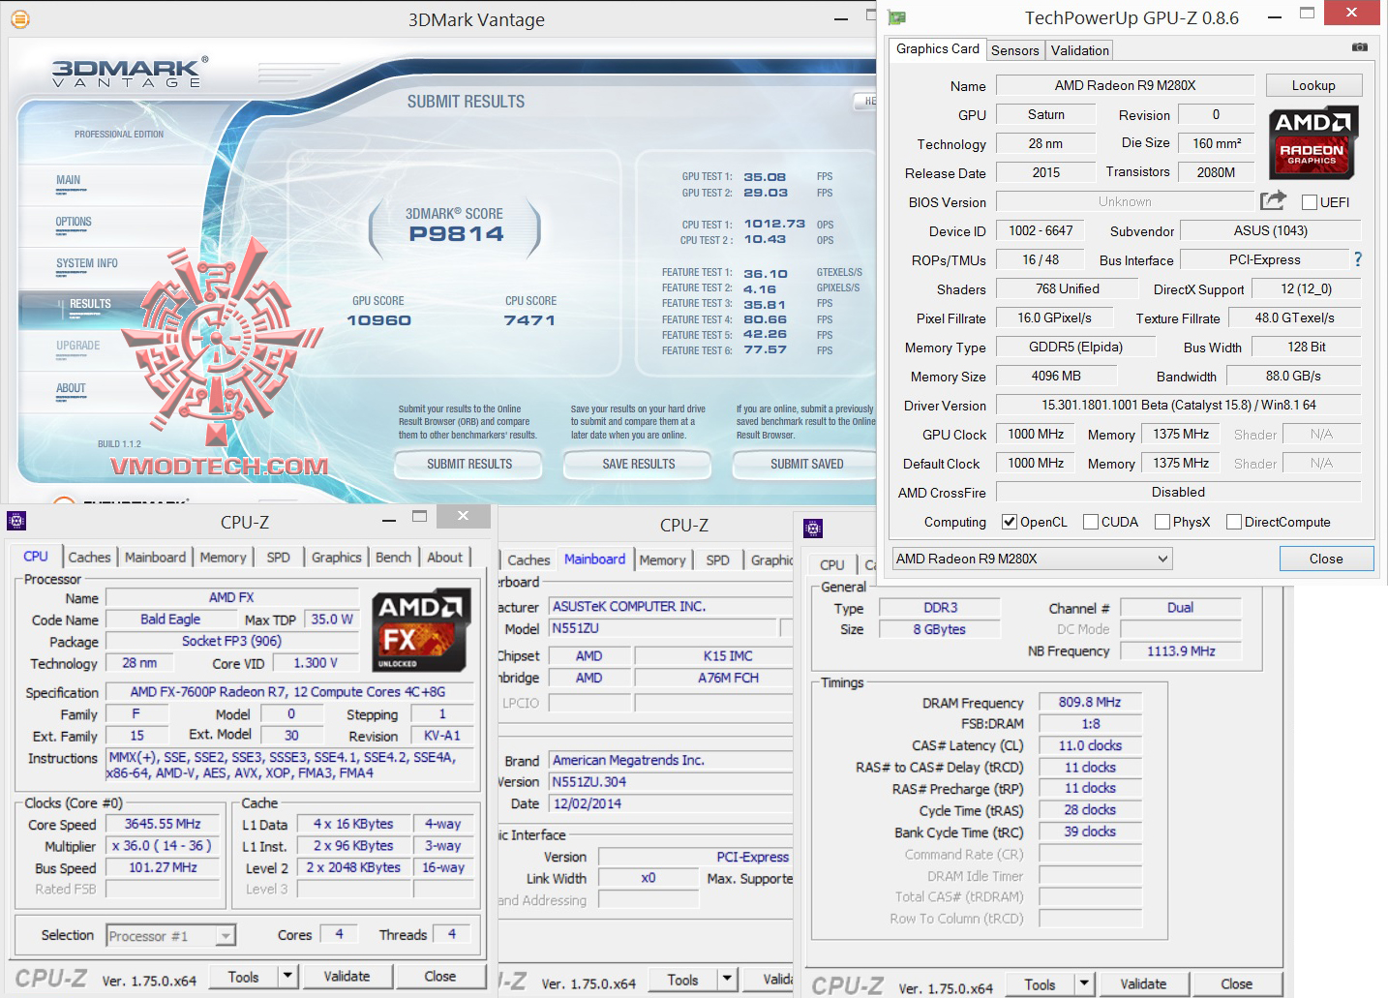Click the AMD Radeon Graphics logo

(x=1313, y=142)
